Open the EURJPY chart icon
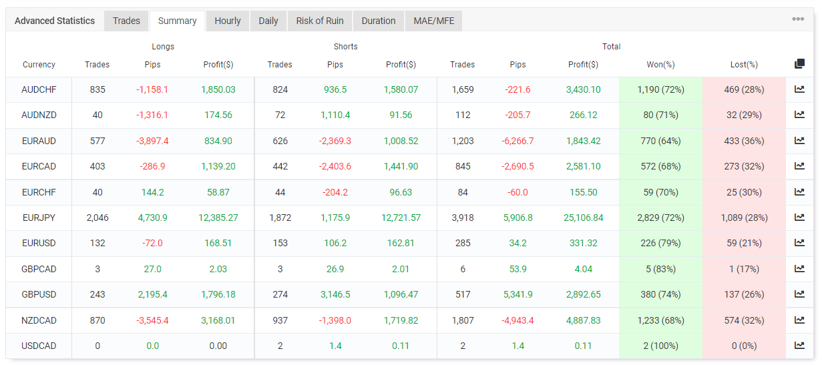Screen dimensions: 822x365 (799, 218)
